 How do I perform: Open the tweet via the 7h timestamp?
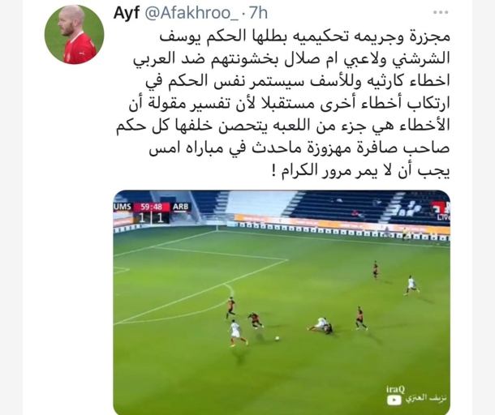tap(258, 13)
